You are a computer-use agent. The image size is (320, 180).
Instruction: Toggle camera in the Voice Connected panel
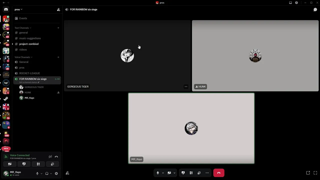coord(10,164)
